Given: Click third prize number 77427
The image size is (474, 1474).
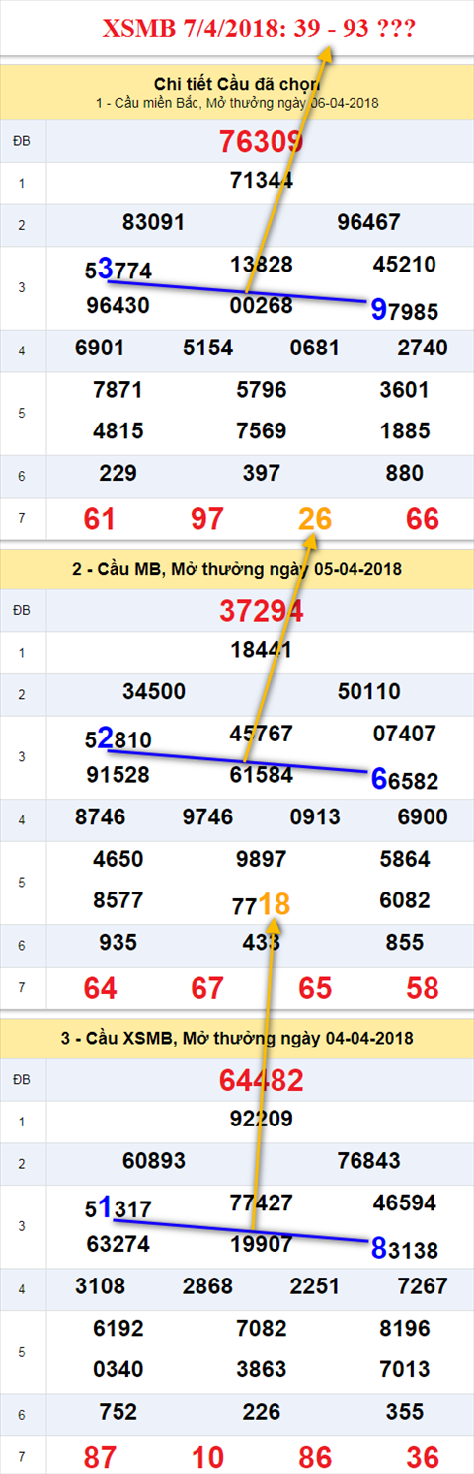Looking at the screenshot, I should pos(261,1203).
